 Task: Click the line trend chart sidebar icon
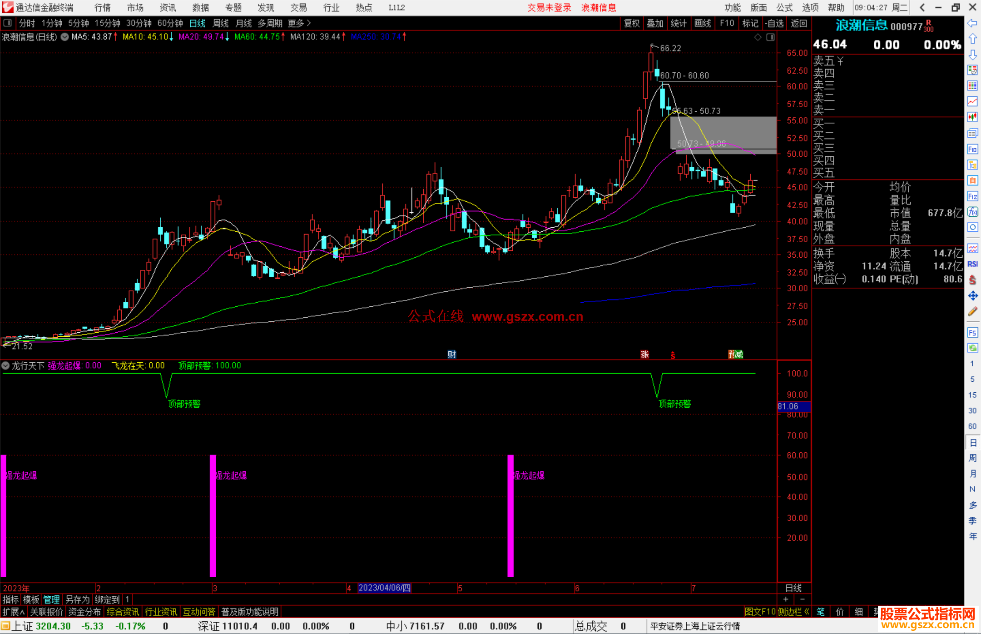972,101
